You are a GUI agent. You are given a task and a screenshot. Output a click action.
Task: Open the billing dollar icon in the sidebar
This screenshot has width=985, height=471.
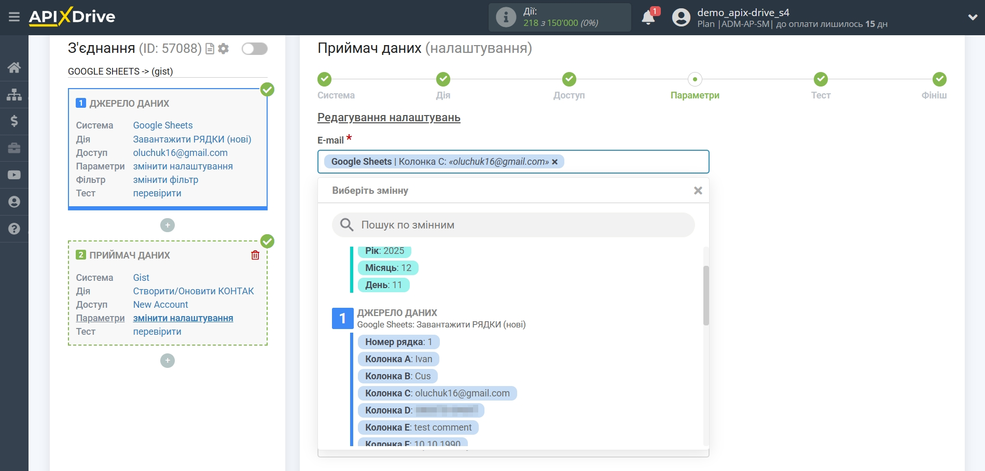(14, 121)
